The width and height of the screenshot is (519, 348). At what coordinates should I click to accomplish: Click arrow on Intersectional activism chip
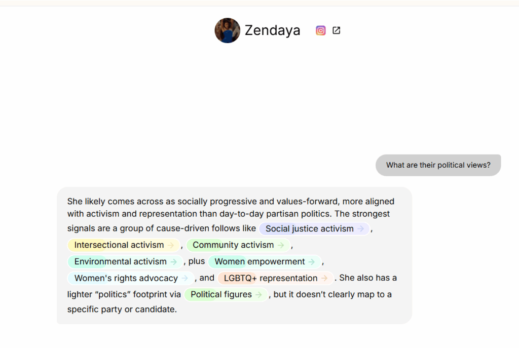pyautogui.click(x=171, y=245)
